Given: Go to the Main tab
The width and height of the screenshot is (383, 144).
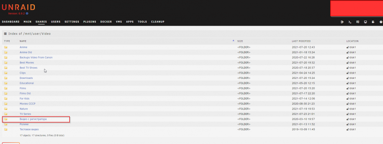Looking at the screenshot, I should (x=28, y=22).
